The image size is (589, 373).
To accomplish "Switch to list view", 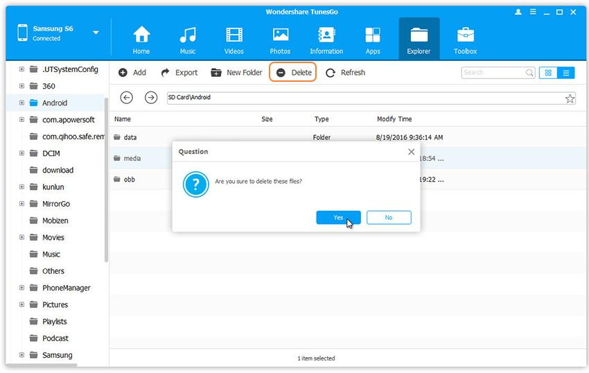I will click(566, 73).
